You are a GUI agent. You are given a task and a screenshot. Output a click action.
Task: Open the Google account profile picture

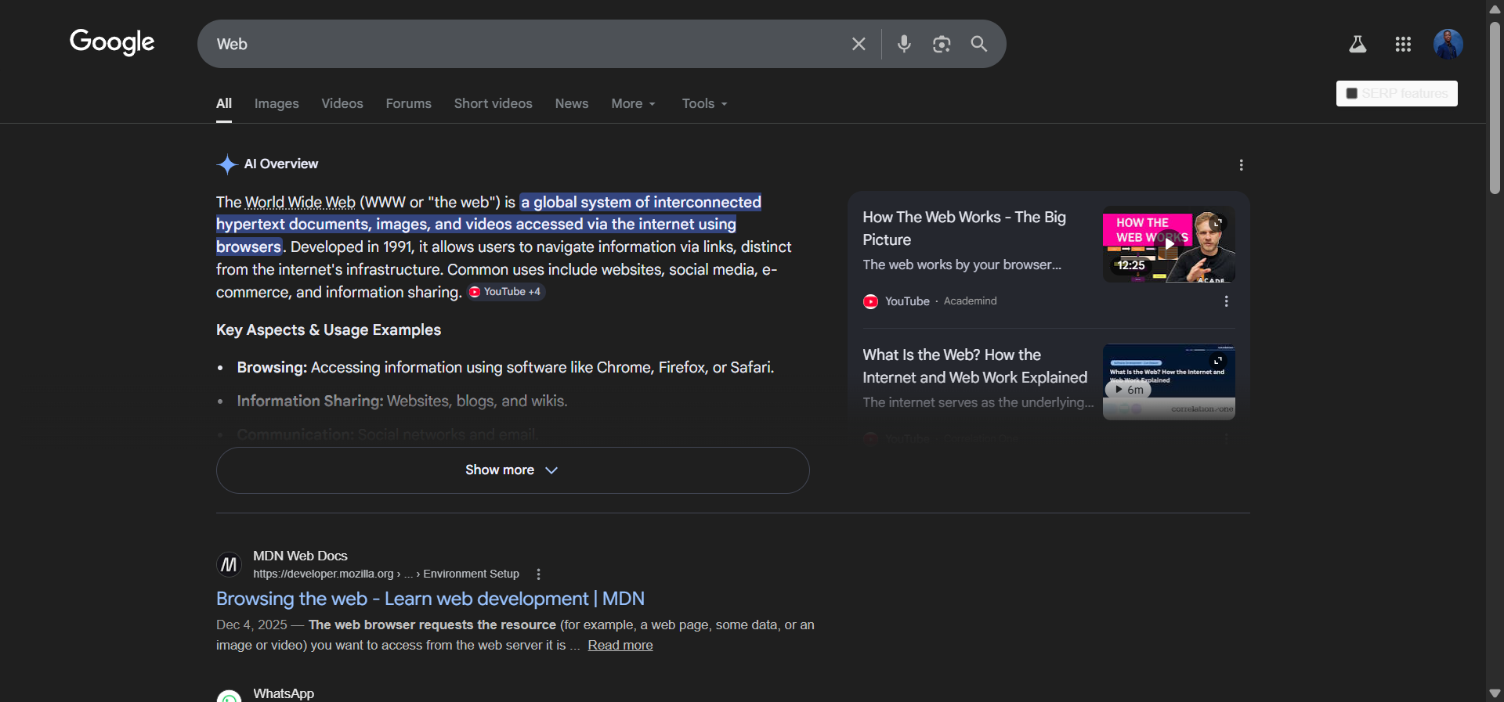[1448, 44]
